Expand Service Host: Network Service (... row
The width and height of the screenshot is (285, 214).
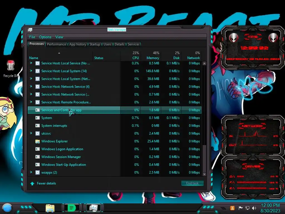[x=31, y=94]
